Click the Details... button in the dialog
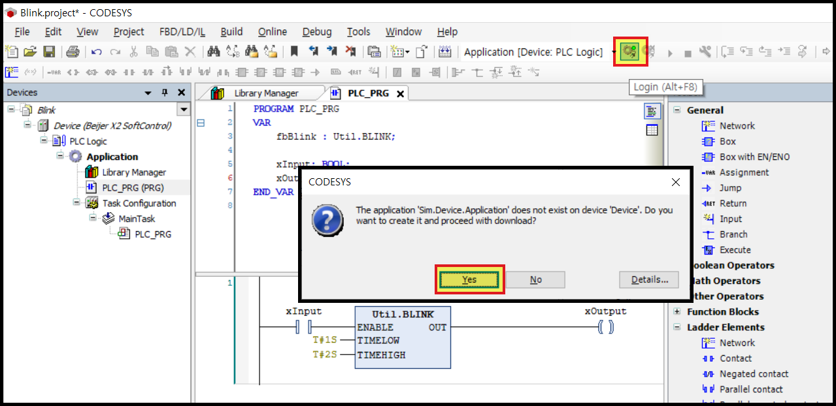The width and height of the screenshot is (836, 406). pyautogui.click(x=650, y=279)
